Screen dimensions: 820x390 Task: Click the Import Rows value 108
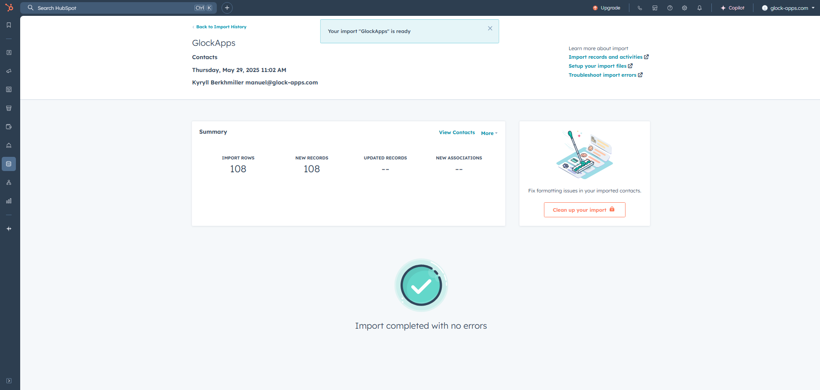(238, 169)
